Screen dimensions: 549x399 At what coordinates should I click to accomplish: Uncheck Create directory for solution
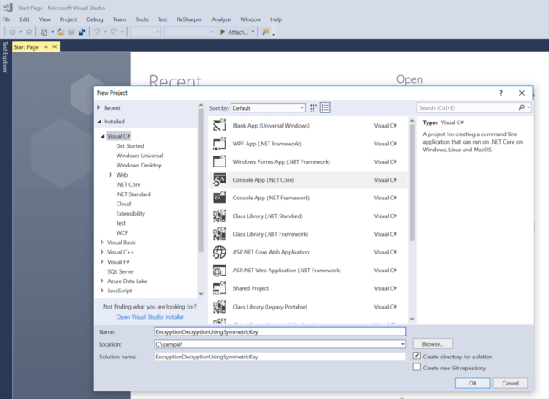[416, 356]
